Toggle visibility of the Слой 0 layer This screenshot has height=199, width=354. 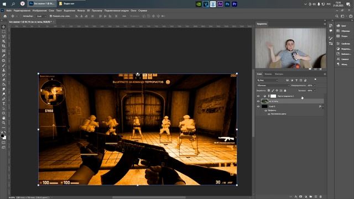[258, 107]
